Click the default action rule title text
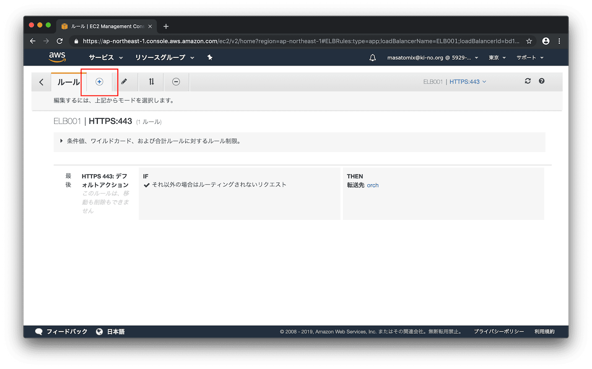592x369 pixels. (x=105, y=181)
